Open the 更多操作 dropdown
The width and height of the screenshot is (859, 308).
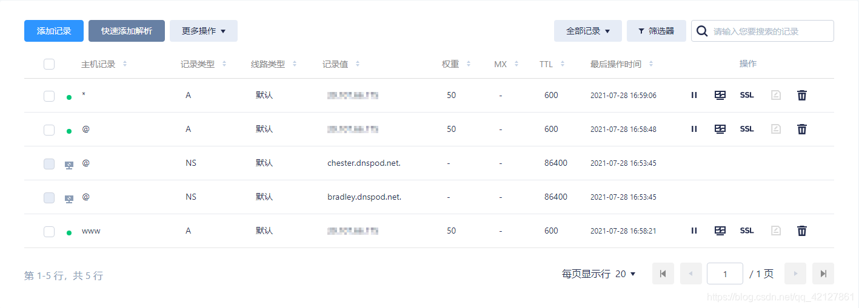click(x=204, y=31)
